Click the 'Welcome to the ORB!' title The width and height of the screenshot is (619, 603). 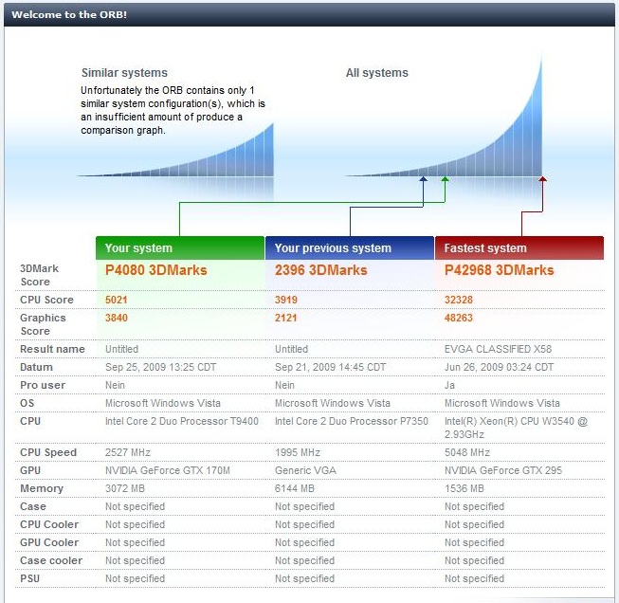click(x=69, y=14)
